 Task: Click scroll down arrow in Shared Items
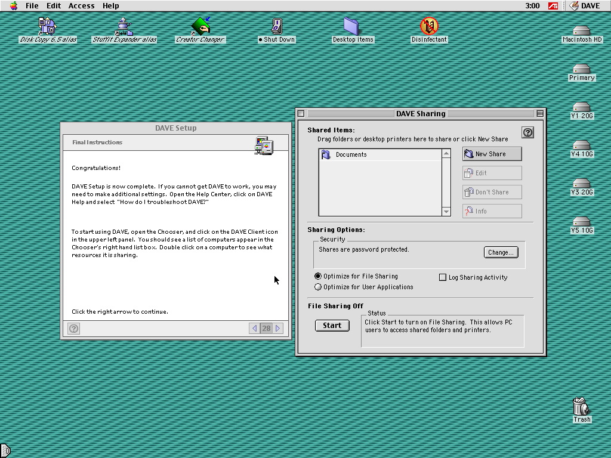(x=446, y=212)
